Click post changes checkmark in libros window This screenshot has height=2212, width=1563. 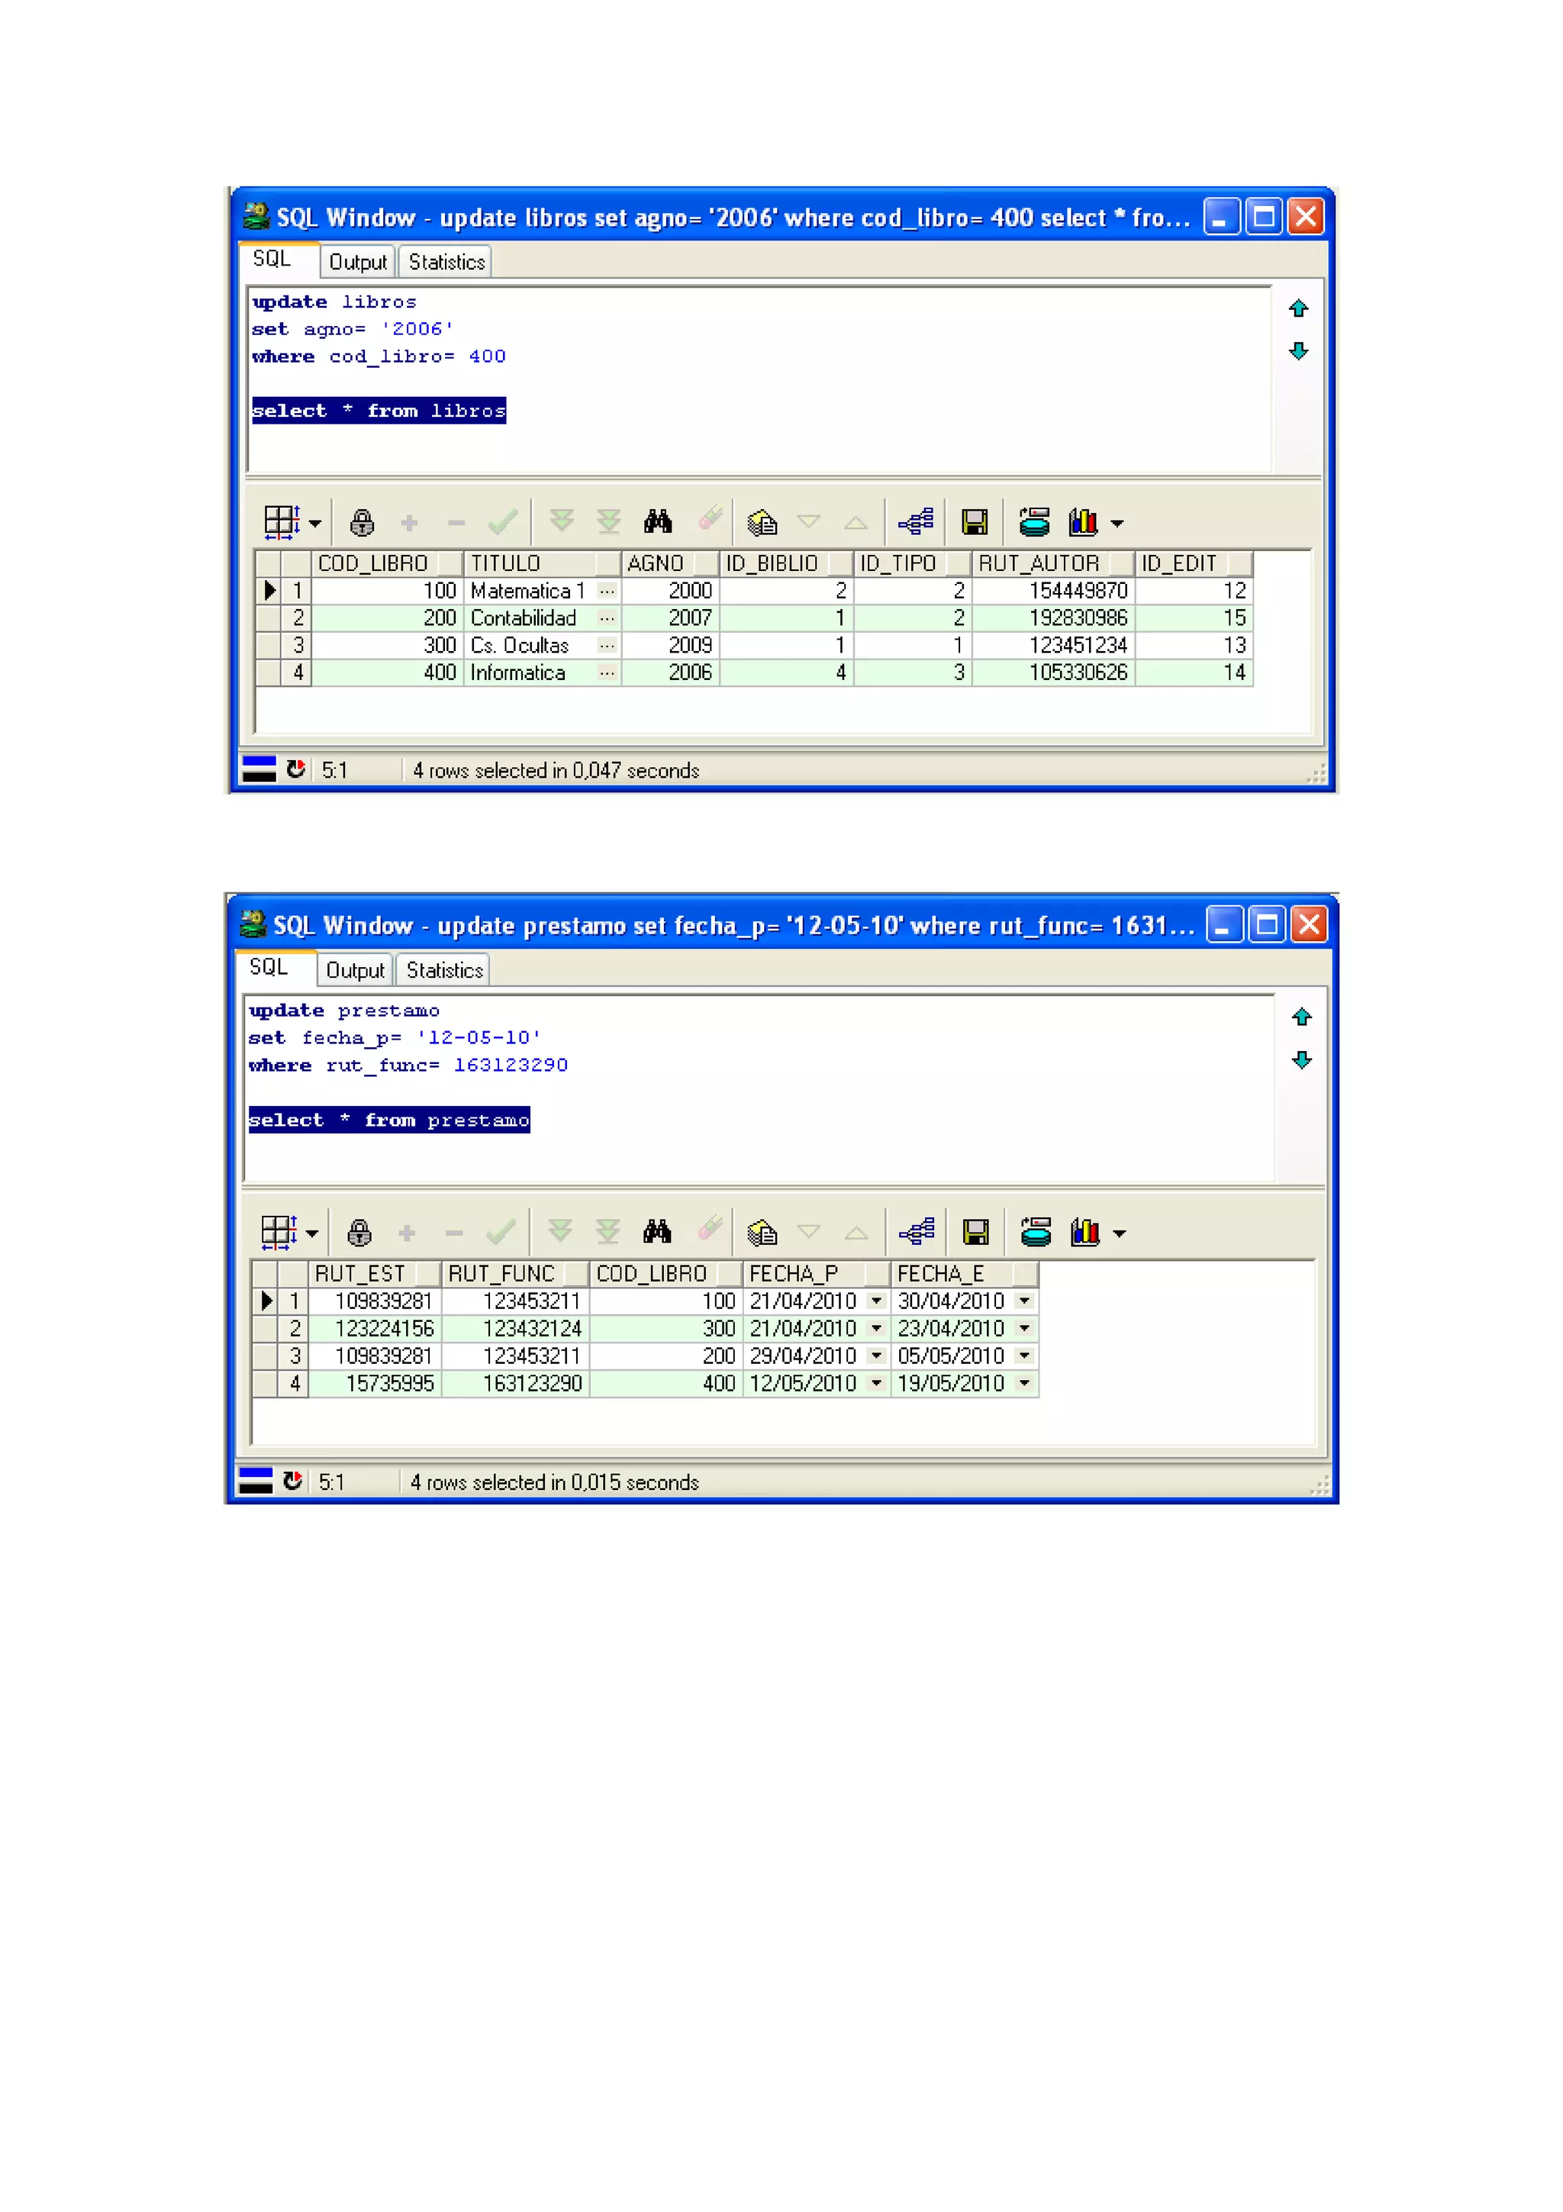503,522
